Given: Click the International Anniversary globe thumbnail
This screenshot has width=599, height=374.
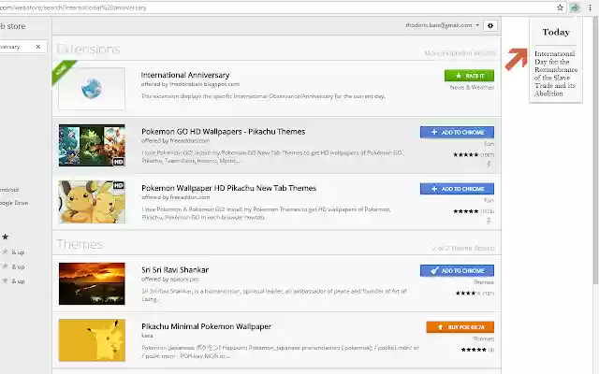Looking at the screenshot, I should 92,89.
